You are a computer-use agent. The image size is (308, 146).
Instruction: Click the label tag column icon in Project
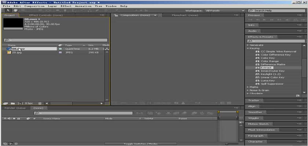[x=60, y=45]
